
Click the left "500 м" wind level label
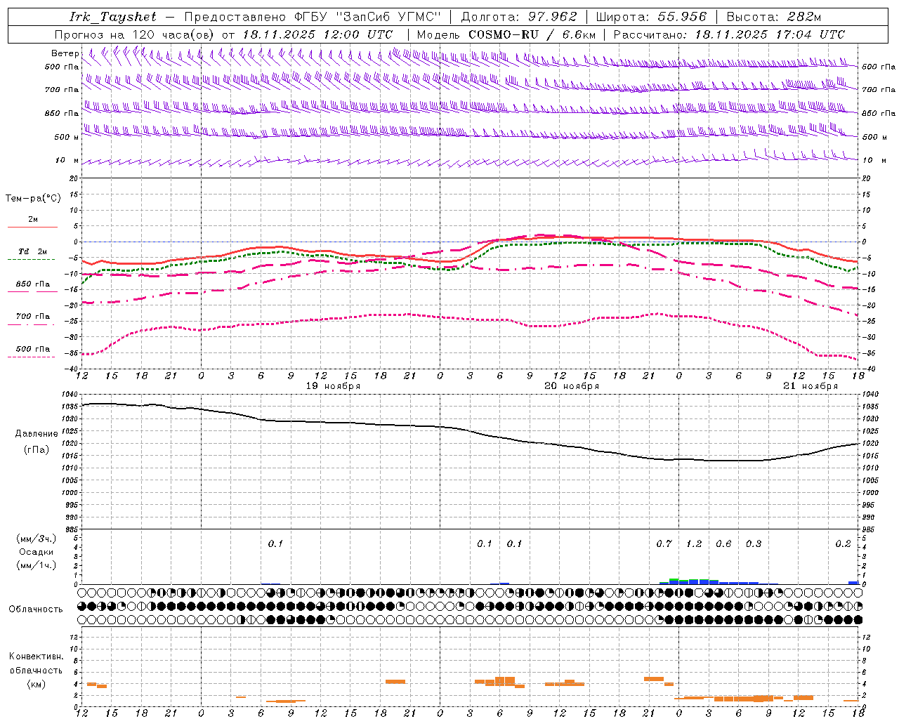pyautogui.click(x=66, y=137)
